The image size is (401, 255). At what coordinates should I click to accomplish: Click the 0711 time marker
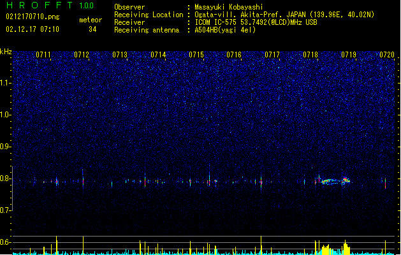43,55
